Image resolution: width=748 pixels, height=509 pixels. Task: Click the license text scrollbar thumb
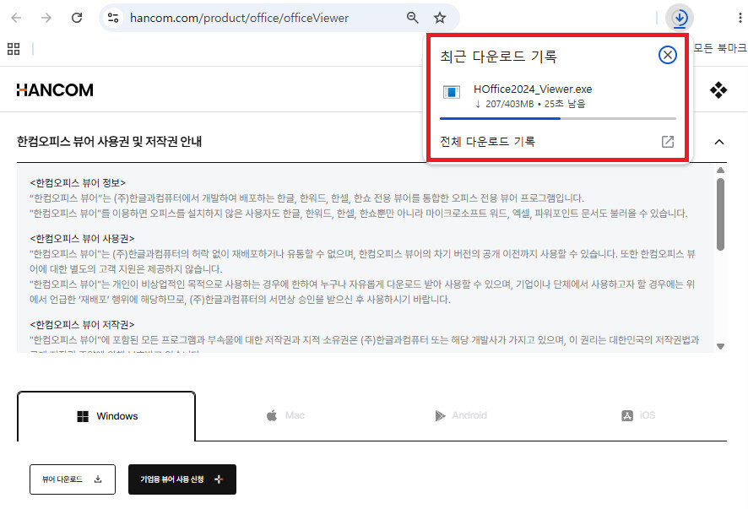click(x=721, y=214)
